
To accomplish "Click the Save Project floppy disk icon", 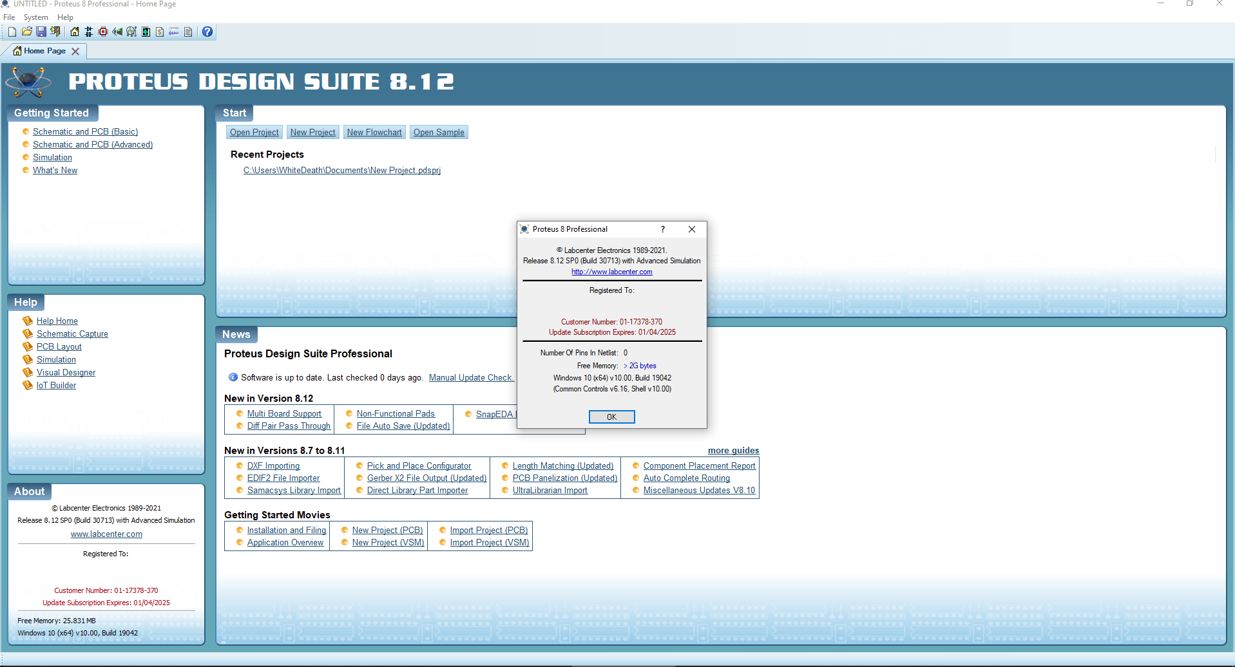I will click(x=41, y=32).
